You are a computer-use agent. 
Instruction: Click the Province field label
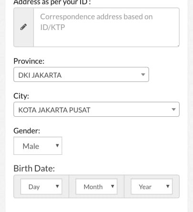click(x=29, y=61)
